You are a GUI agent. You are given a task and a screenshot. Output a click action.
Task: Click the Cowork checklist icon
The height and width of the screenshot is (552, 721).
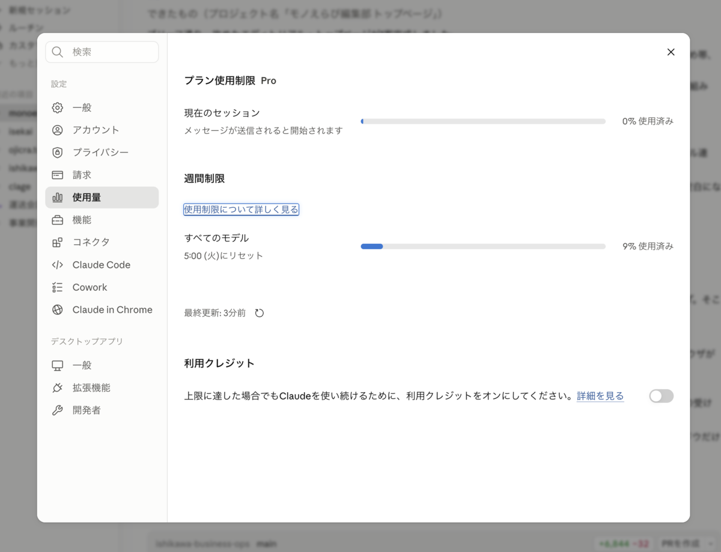pos(58,288)
